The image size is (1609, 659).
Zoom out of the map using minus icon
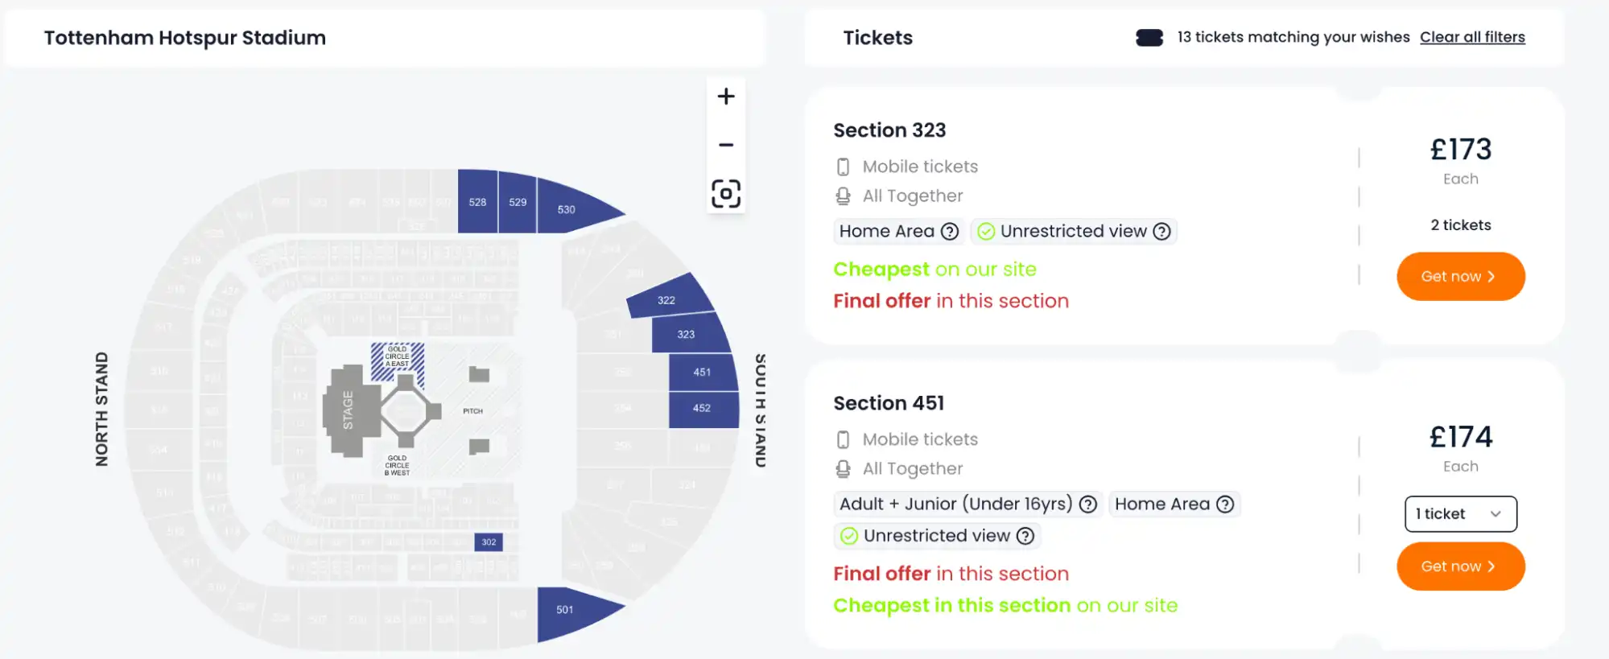click(725, 144)
